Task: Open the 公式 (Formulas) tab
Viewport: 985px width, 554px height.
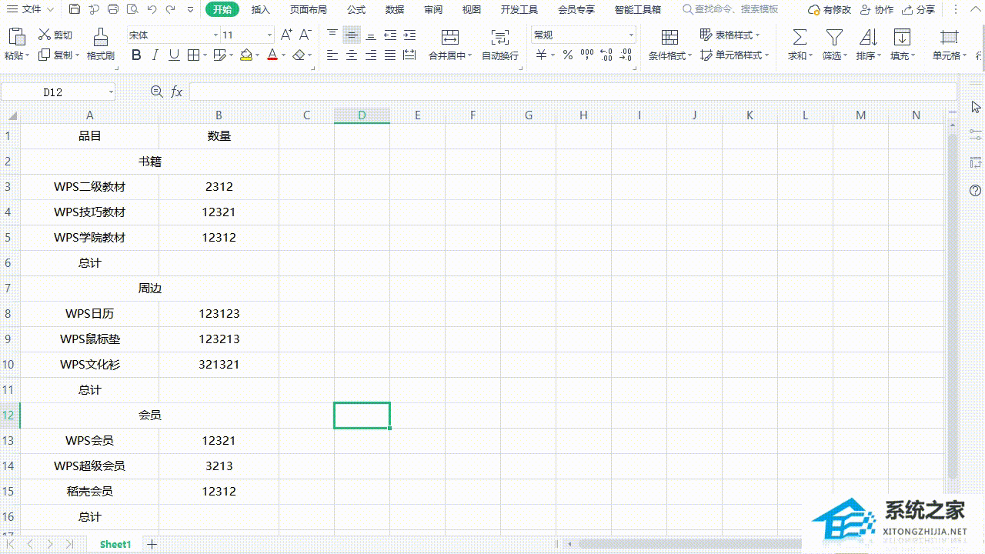Action: click(x=356, y=9)
